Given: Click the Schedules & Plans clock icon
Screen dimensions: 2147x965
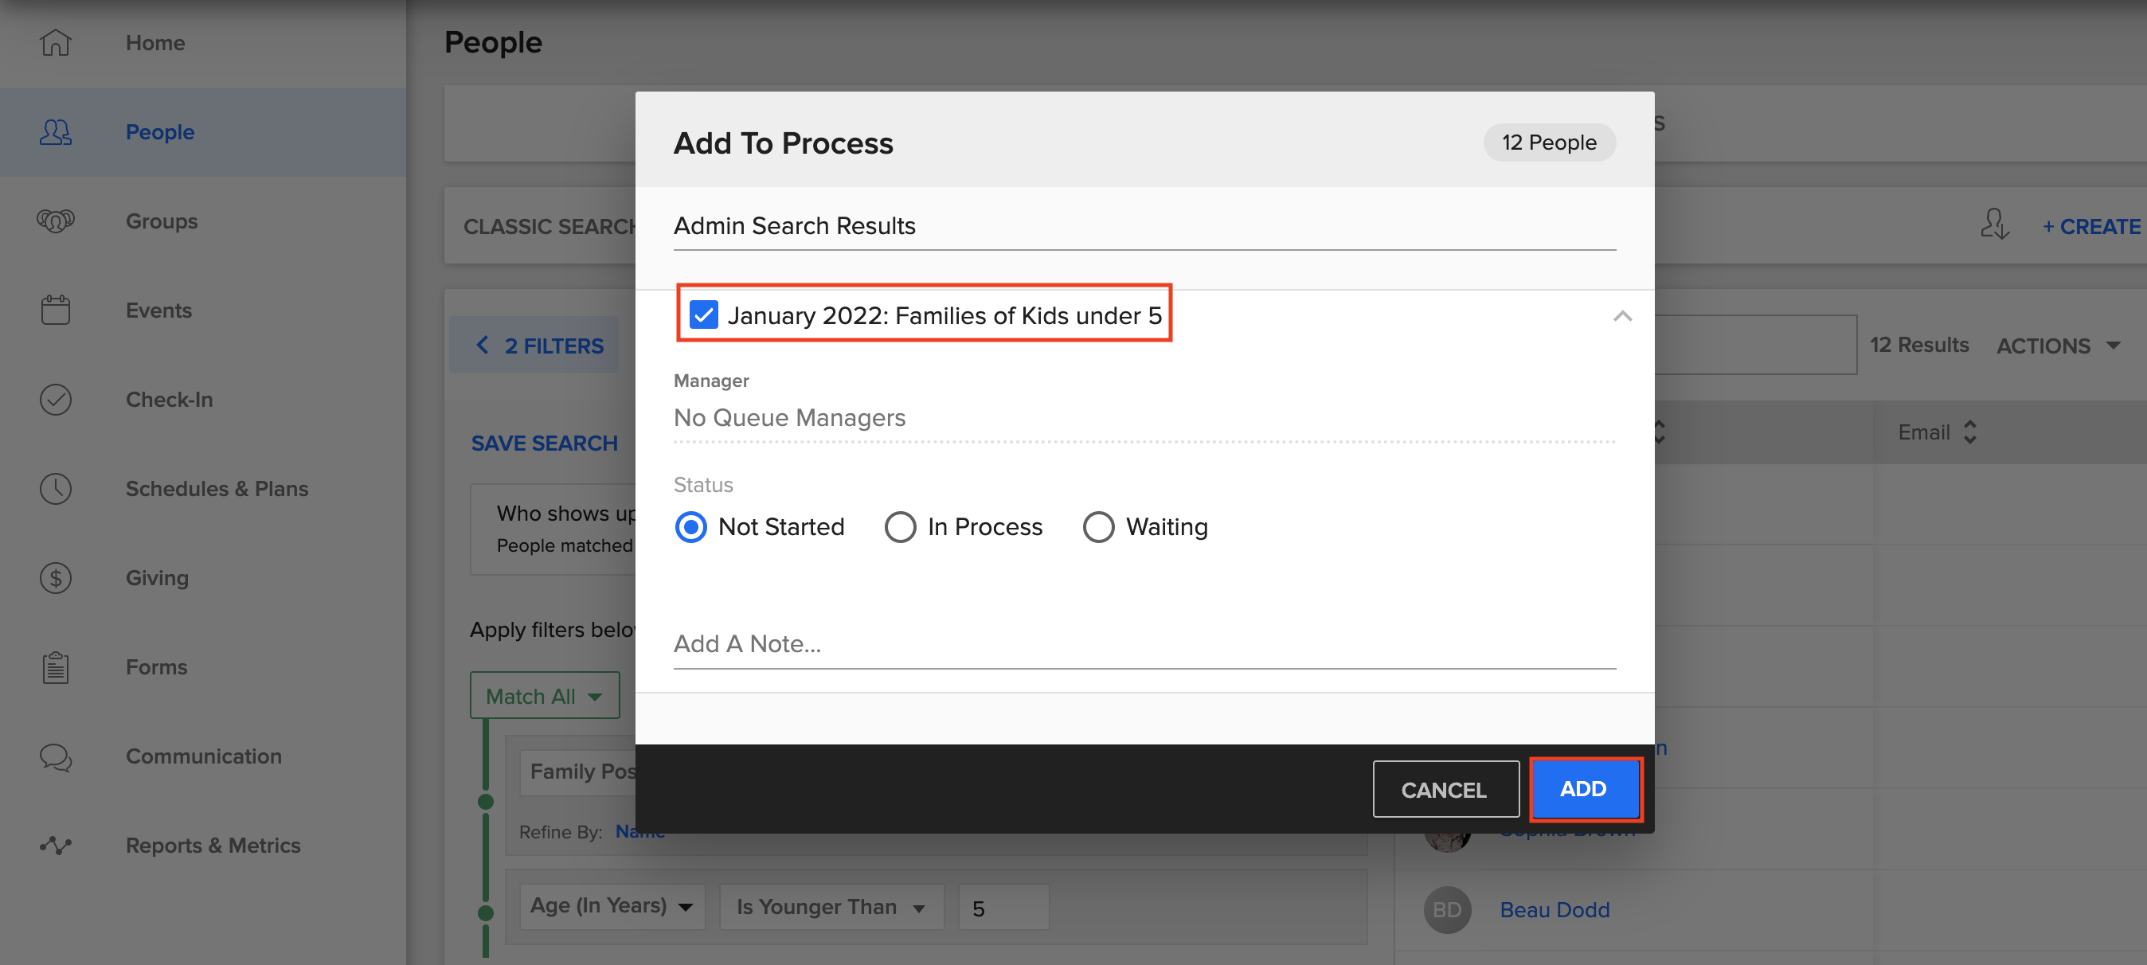Looking at the screenshot, I should 55,488.
